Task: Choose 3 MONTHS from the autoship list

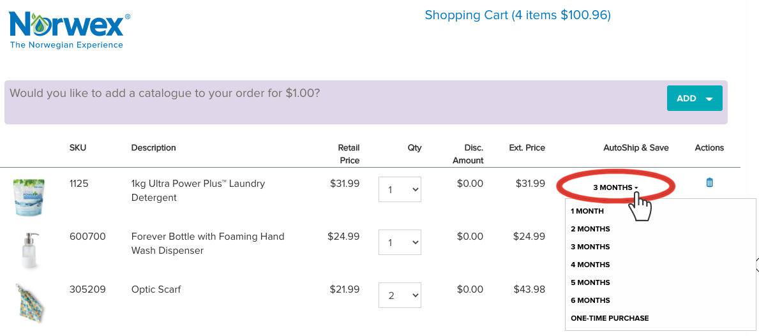Action: (x=590, y=247)
